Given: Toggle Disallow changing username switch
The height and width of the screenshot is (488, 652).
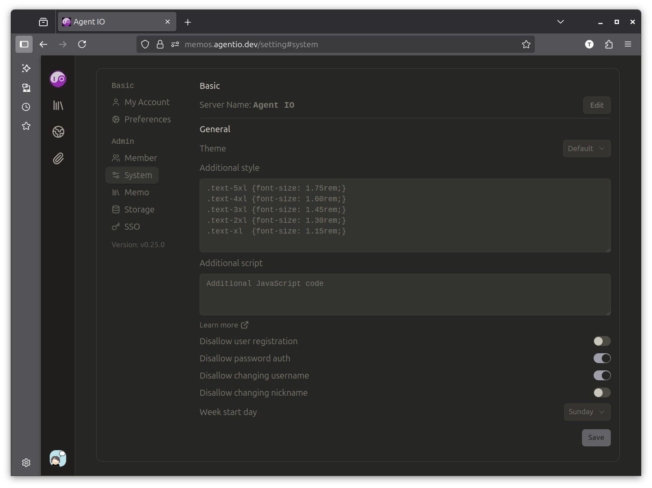Looking at the screenshot, I should [x=602, y=376].
